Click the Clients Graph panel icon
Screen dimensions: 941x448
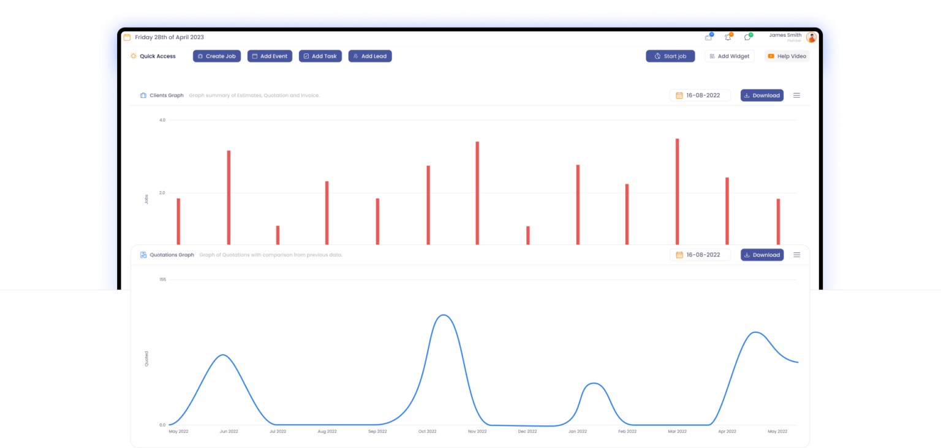(x=144, y=95)
